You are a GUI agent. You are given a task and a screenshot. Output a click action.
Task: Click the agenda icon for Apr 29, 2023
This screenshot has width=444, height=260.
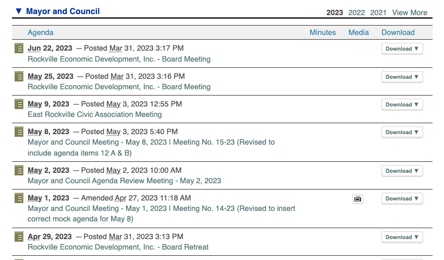(19, 237)
